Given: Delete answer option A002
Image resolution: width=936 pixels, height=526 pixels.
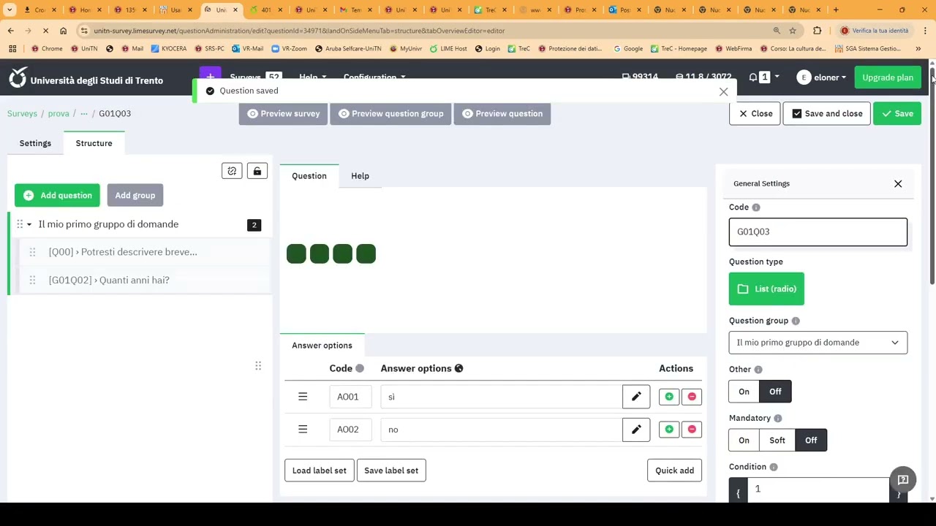Looking at the screenshot, I should (692, 430).
